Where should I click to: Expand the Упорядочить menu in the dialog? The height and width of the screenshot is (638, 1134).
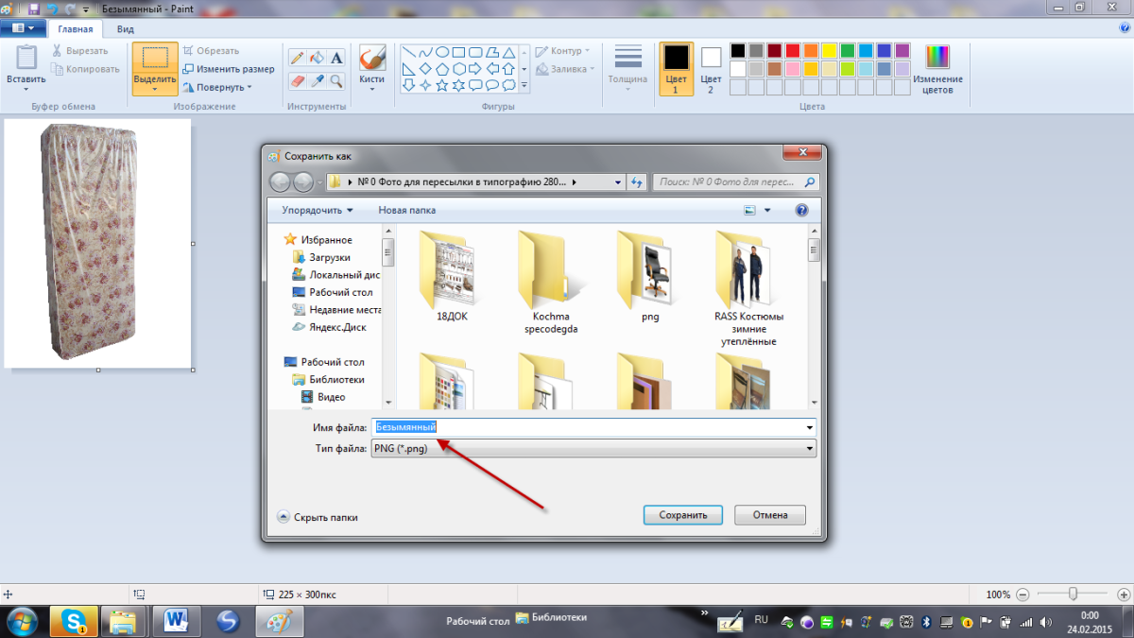pyautogui.click(x=318, y=210)
